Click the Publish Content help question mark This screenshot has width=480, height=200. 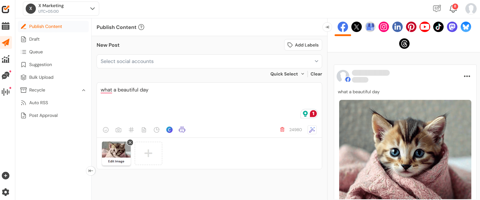pos(141,27)
